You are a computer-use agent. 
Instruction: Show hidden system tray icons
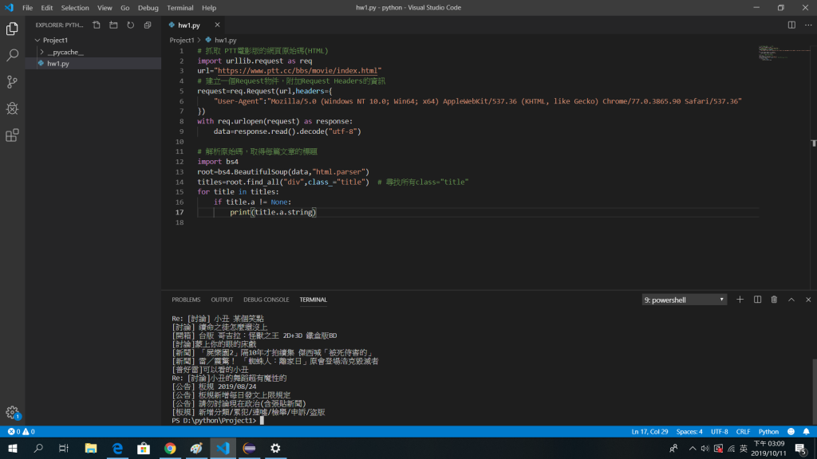coord(692,448)
